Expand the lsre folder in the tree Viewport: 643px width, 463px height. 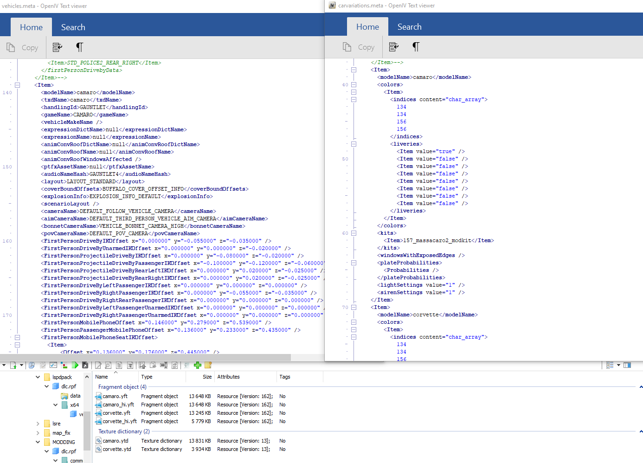coord(38,424)
